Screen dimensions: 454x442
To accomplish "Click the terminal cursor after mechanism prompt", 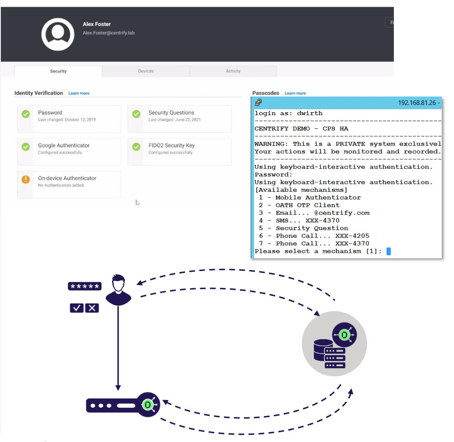I will [x=388, y=251].
